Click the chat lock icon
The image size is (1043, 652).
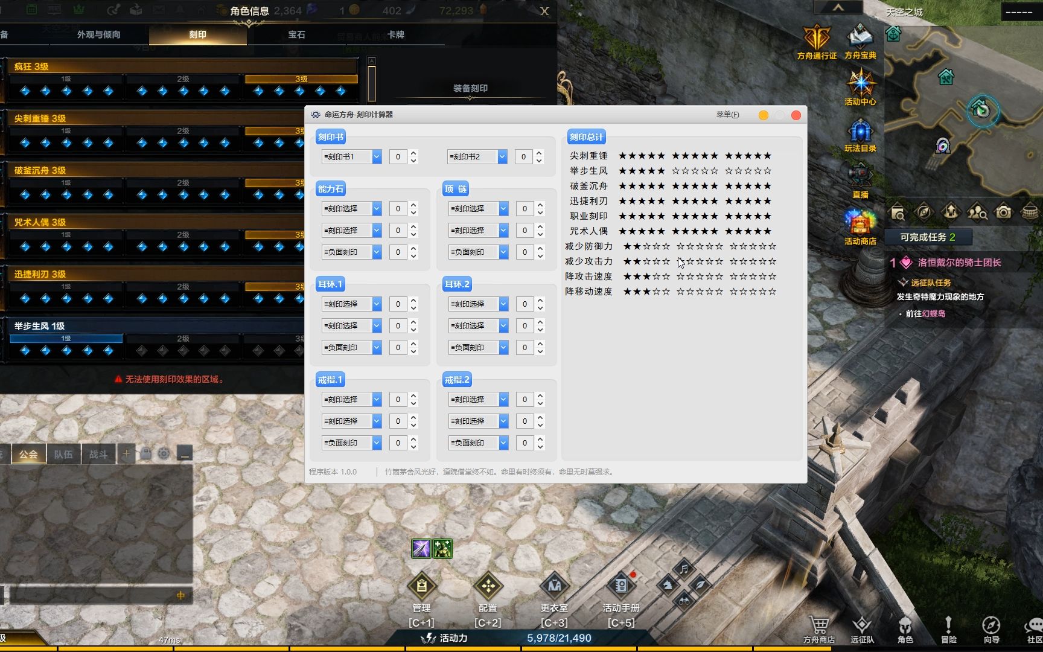pos(145,453)
